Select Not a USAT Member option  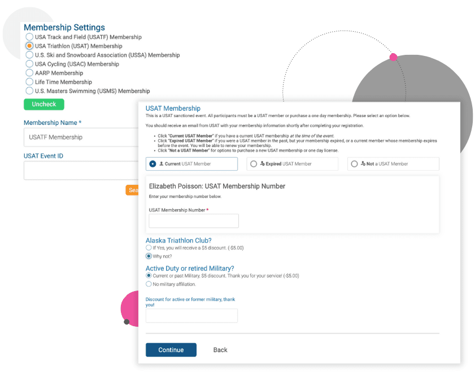393,164
